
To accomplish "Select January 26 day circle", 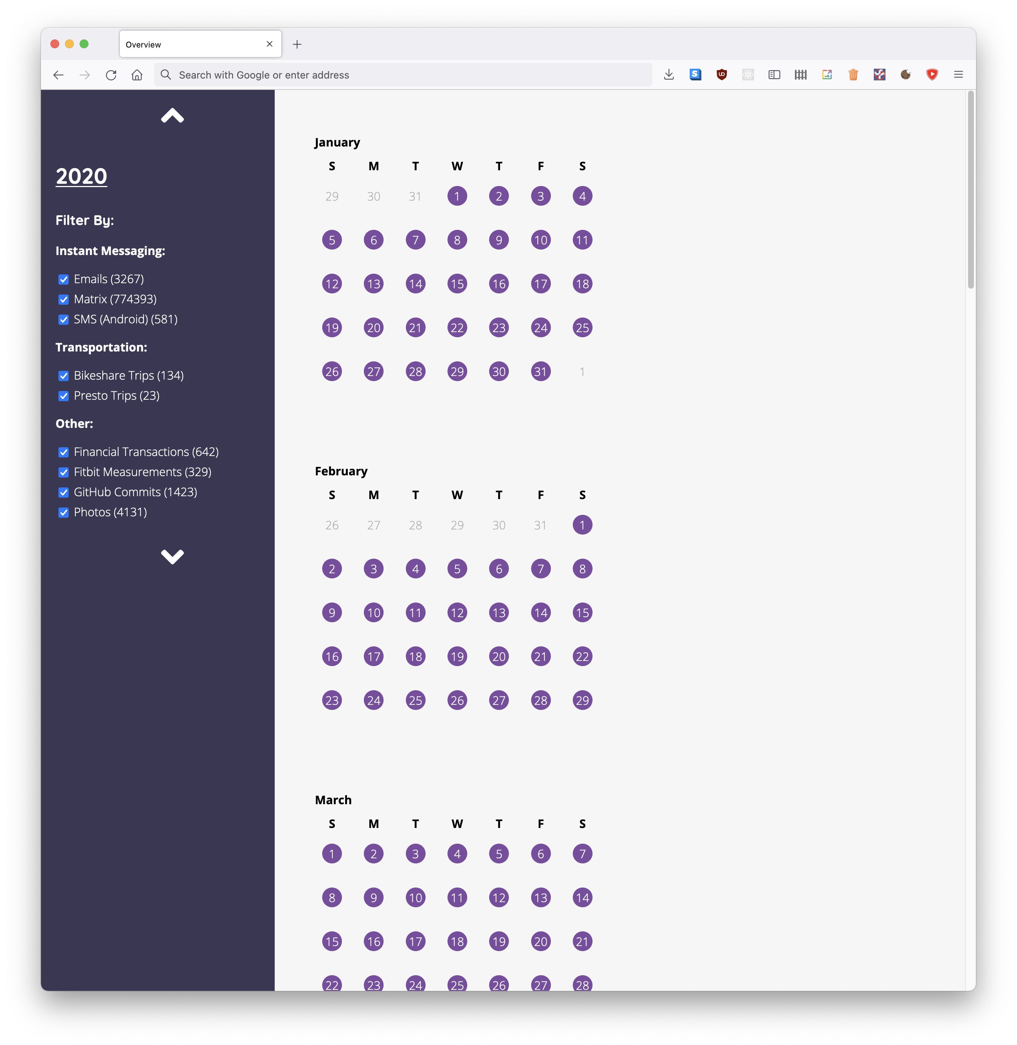I will [x=332, y=371].
